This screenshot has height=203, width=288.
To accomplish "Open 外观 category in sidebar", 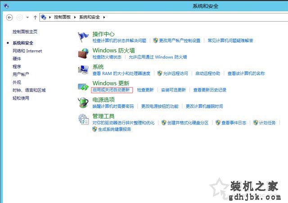I will 17,82.
